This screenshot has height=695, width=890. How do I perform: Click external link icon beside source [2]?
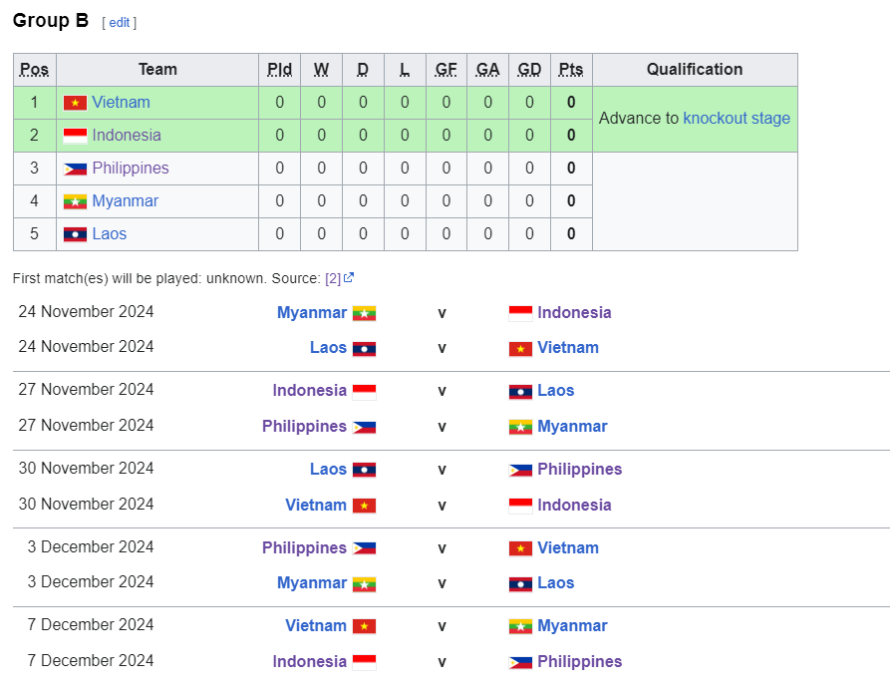(x=349, y=278)
